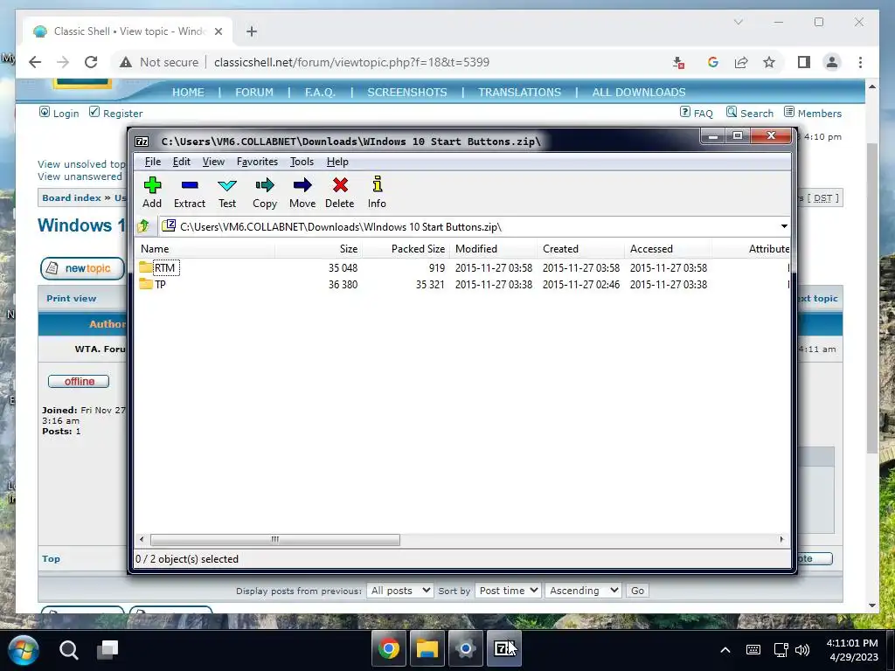Bookmark this page with the star icon
Screen dimensions: 895x671
click(x=769, y=62)
